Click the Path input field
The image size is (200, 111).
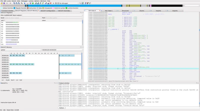64,18
